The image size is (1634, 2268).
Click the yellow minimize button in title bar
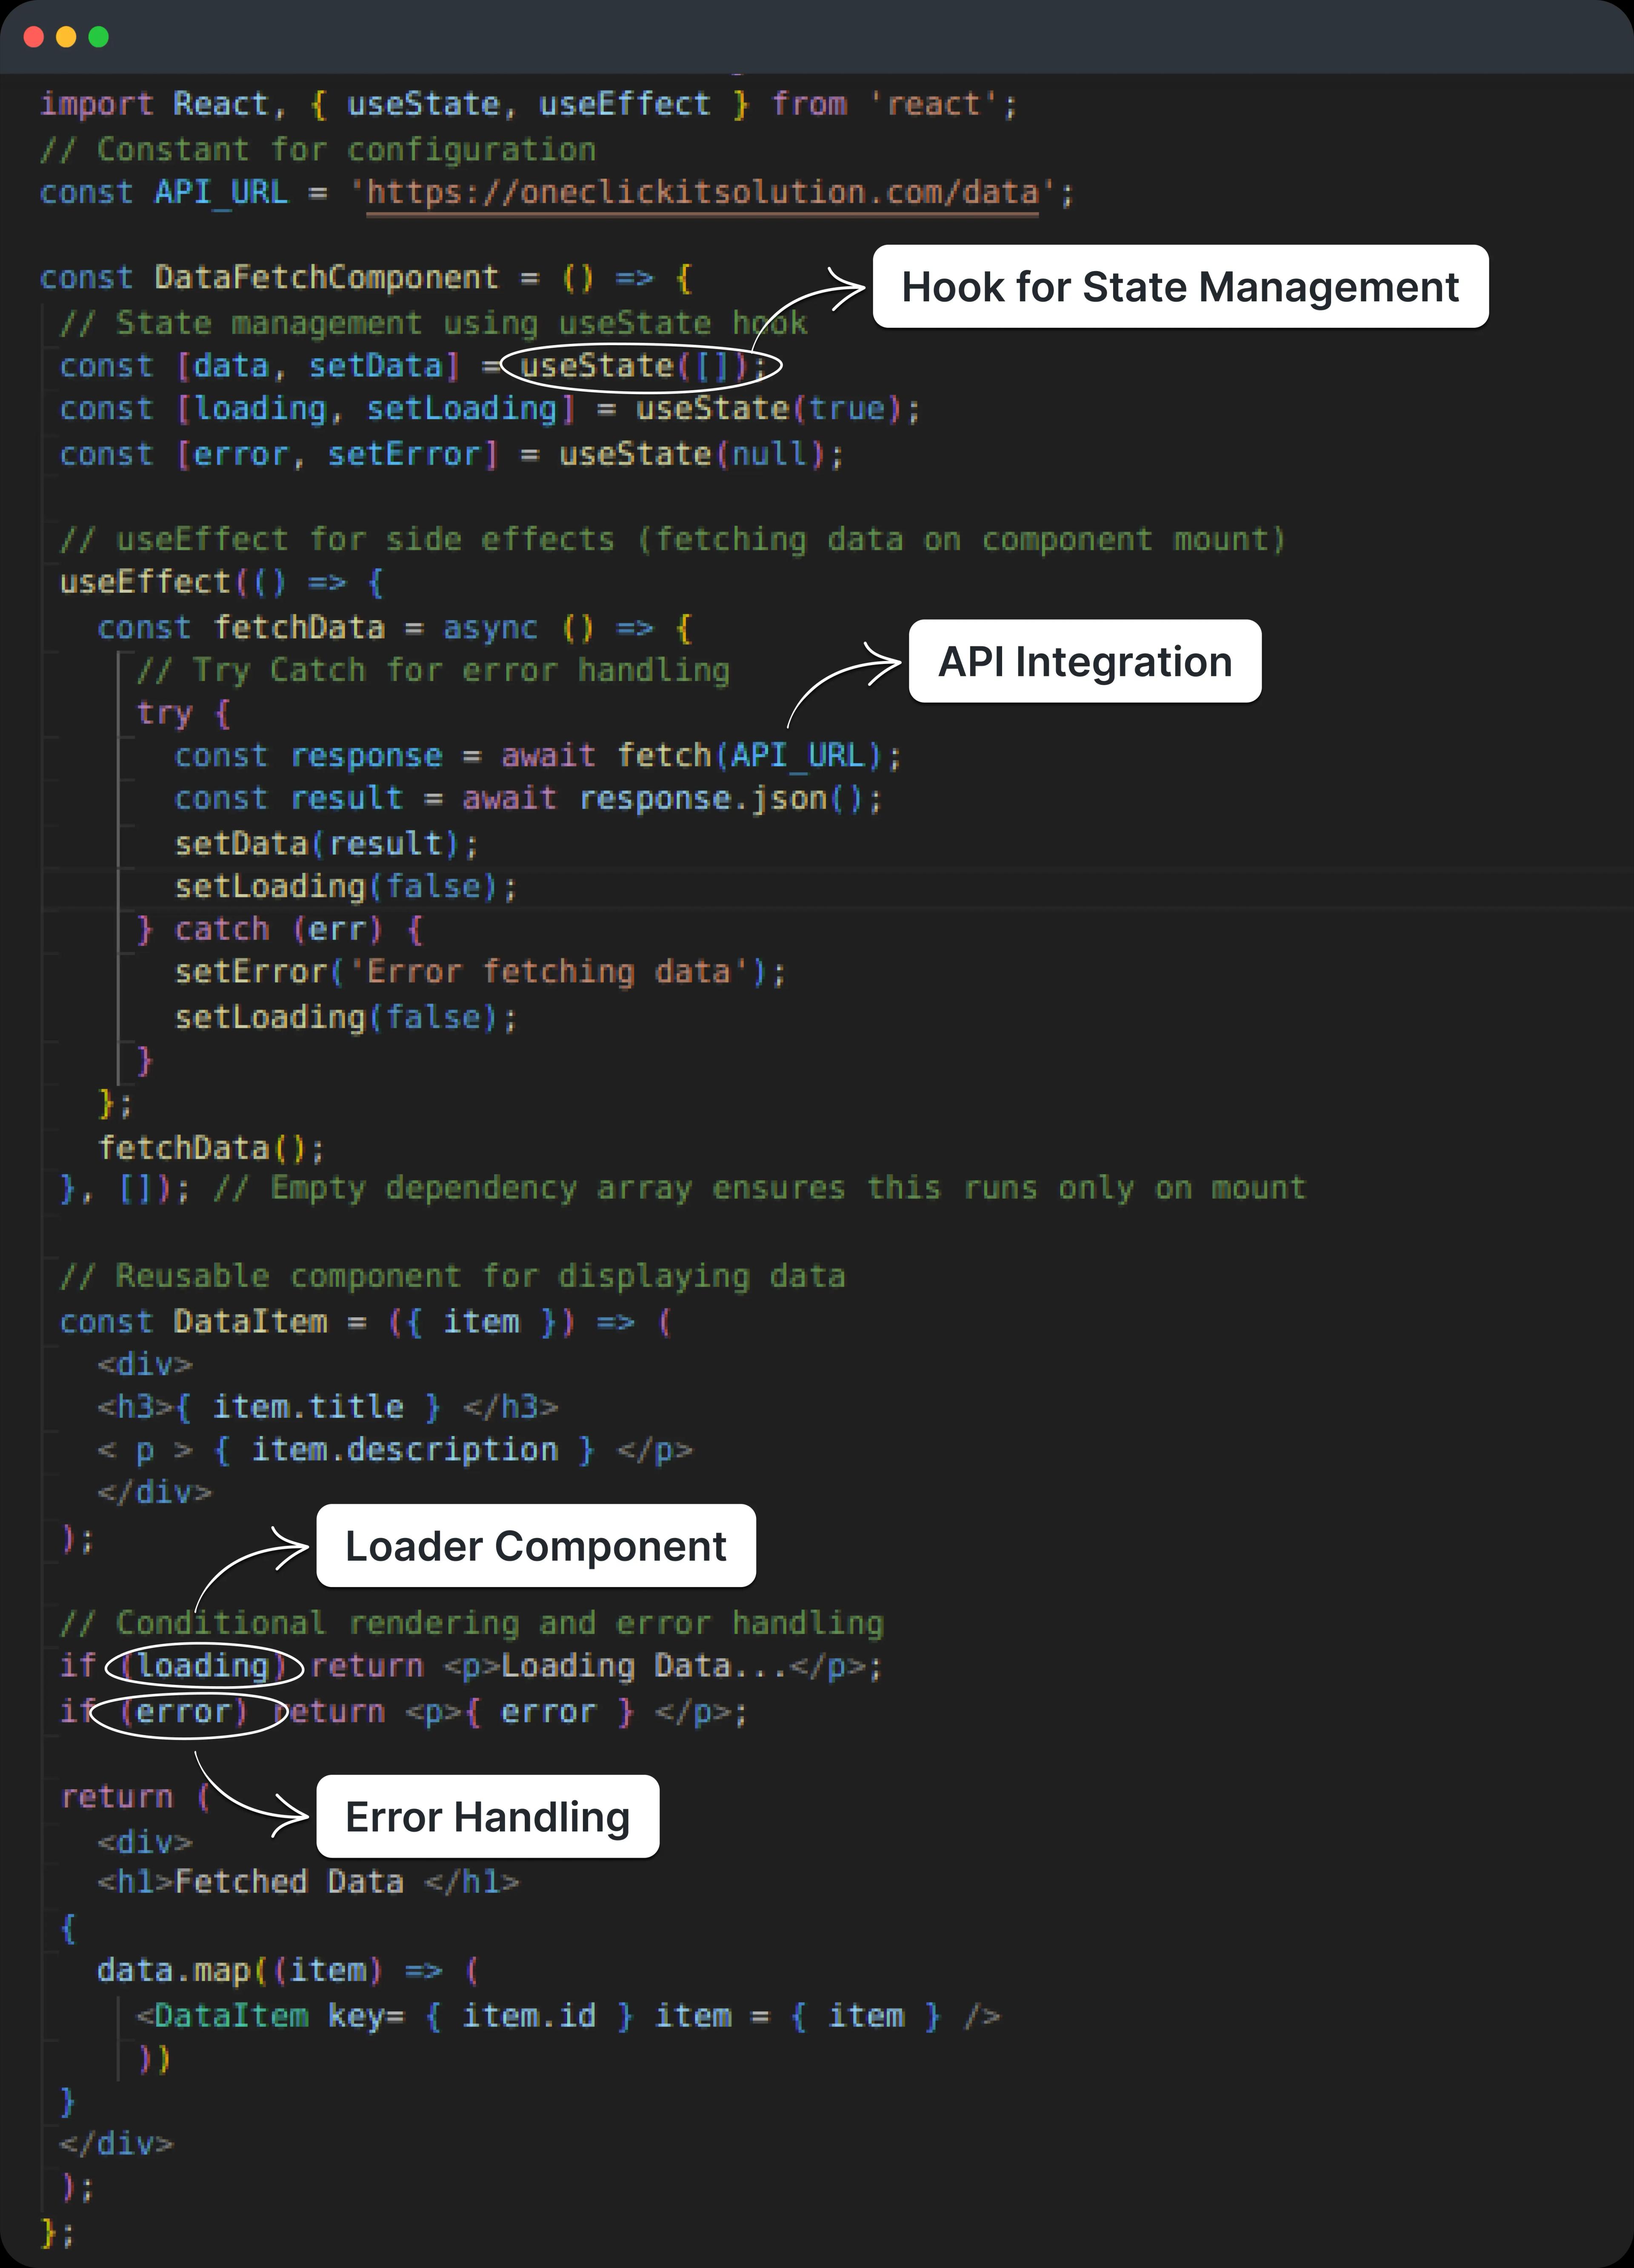81,31
